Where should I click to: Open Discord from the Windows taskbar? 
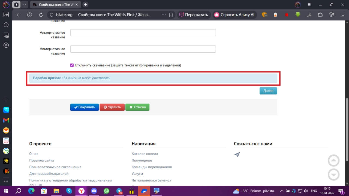(94, 191)
